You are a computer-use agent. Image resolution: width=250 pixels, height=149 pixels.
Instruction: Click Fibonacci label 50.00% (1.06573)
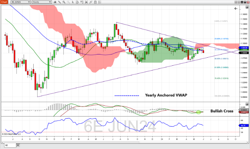point(222,58)
